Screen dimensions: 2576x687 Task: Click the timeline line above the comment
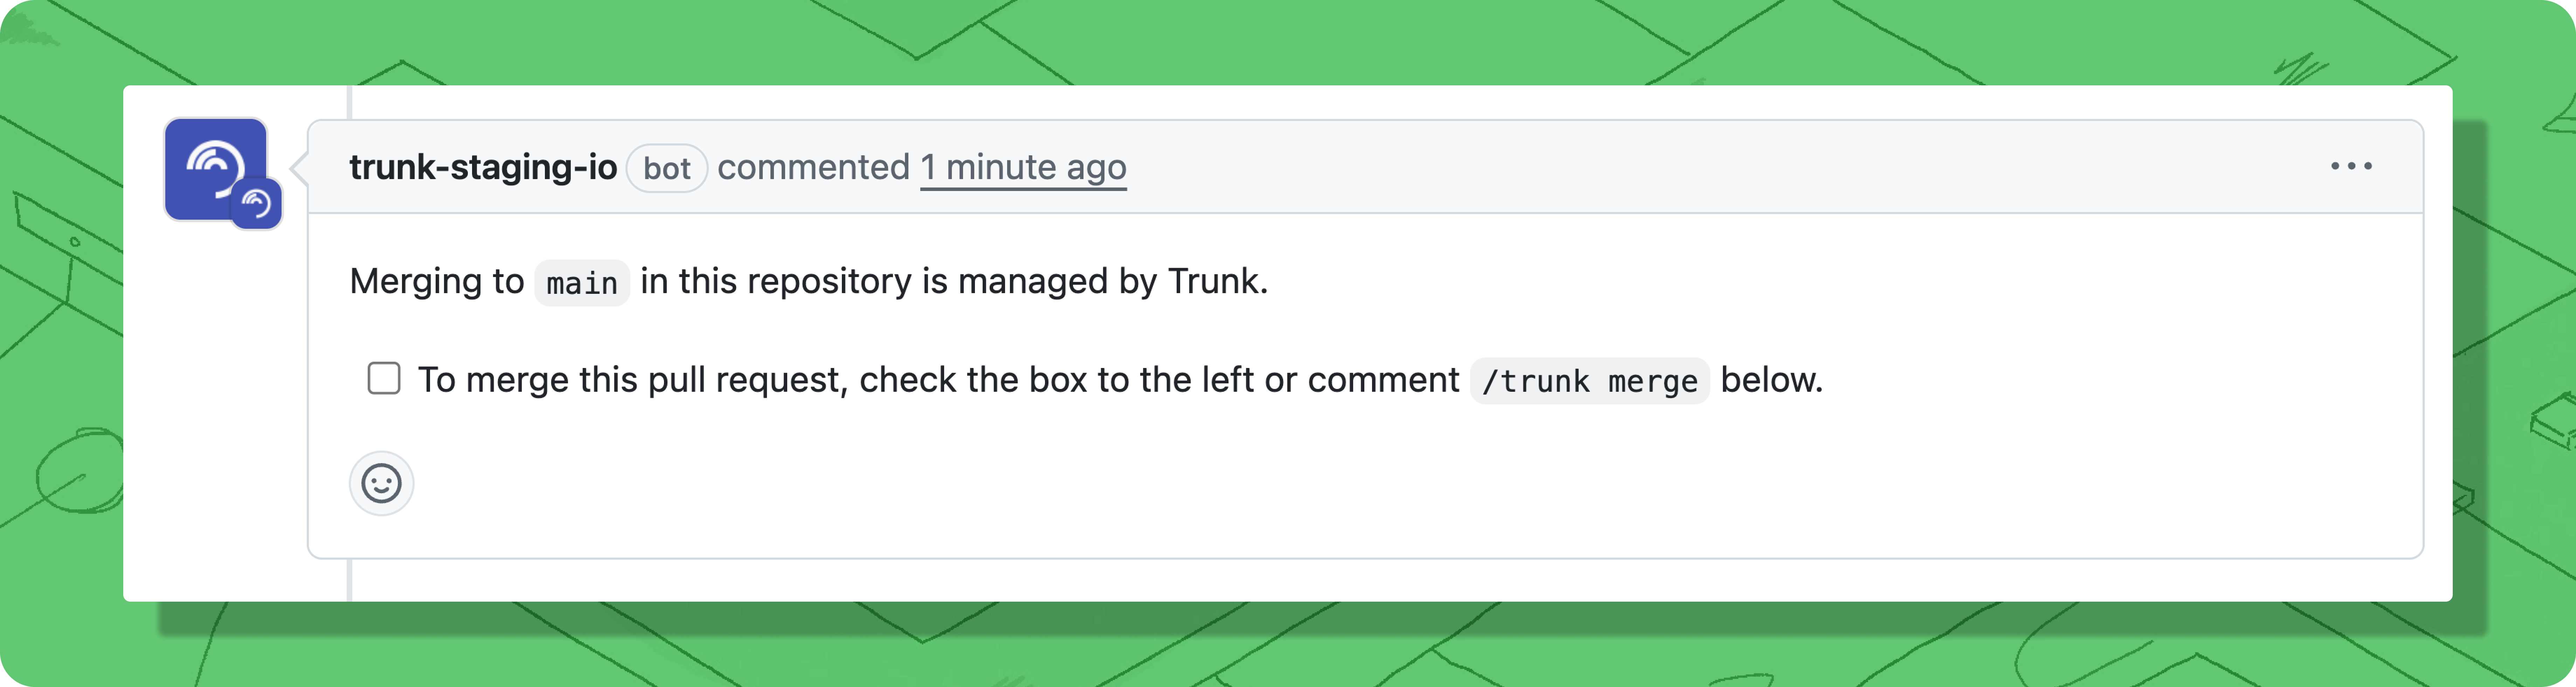[x=349, y=102]
